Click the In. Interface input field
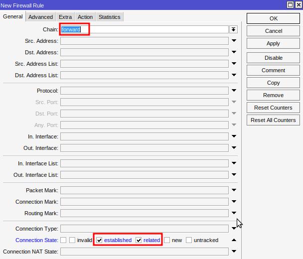303x259 pixels. pyautogui.click(x=145, y=136)
